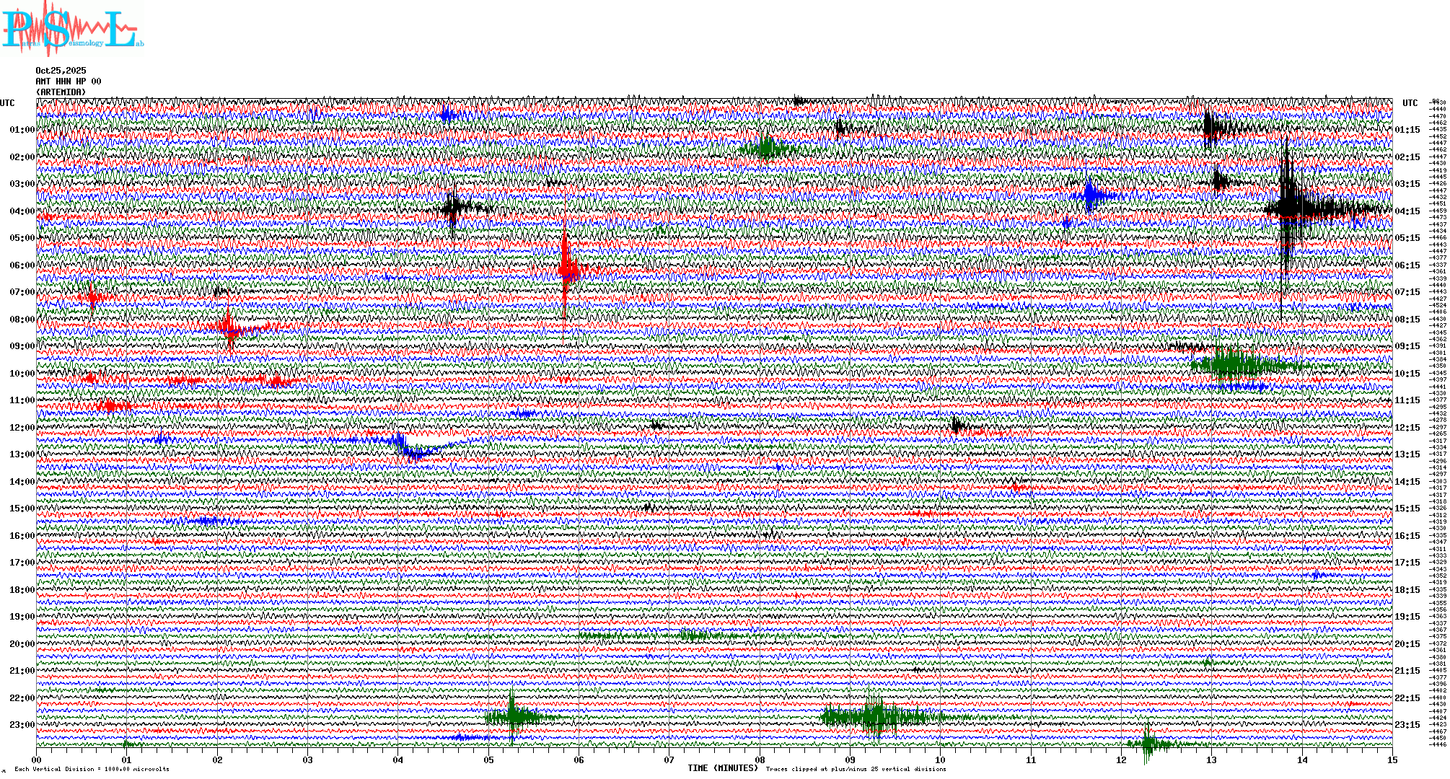
Task: Click the (ARTEMIDA) station name
Action: pyautogui.click(x=61, y=92)
